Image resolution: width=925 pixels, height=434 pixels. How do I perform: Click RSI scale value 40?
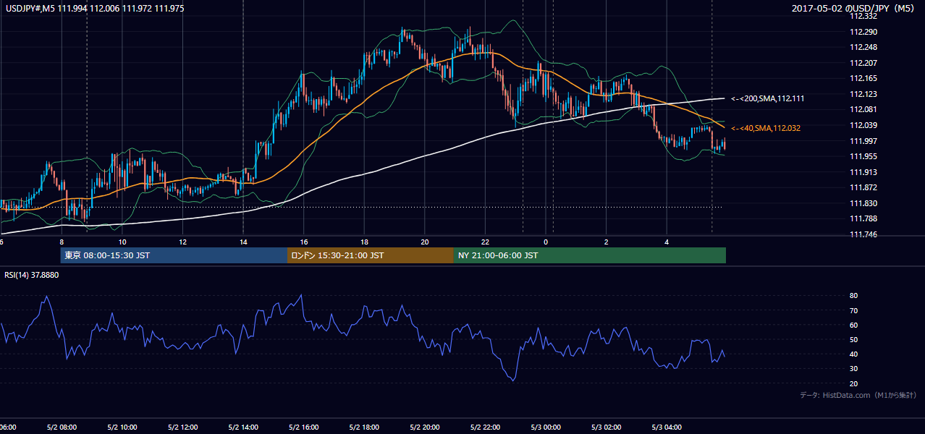(853, 354)
